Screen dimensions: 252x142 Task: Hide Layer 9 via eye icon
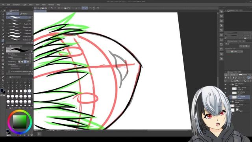pos(226,93)
